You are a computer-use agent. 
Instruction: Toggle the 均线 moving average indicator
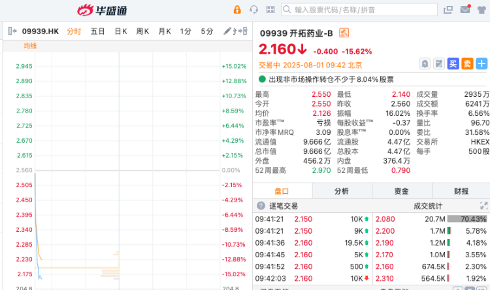(x=30, y=46)
